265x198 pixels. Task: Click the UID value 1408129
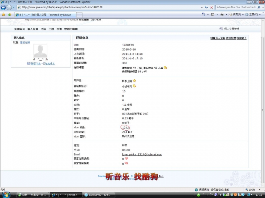point(128,45)
